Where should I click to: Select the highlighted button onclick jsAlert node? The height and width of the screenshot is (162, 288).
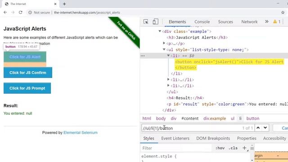[x=229, y=65]
